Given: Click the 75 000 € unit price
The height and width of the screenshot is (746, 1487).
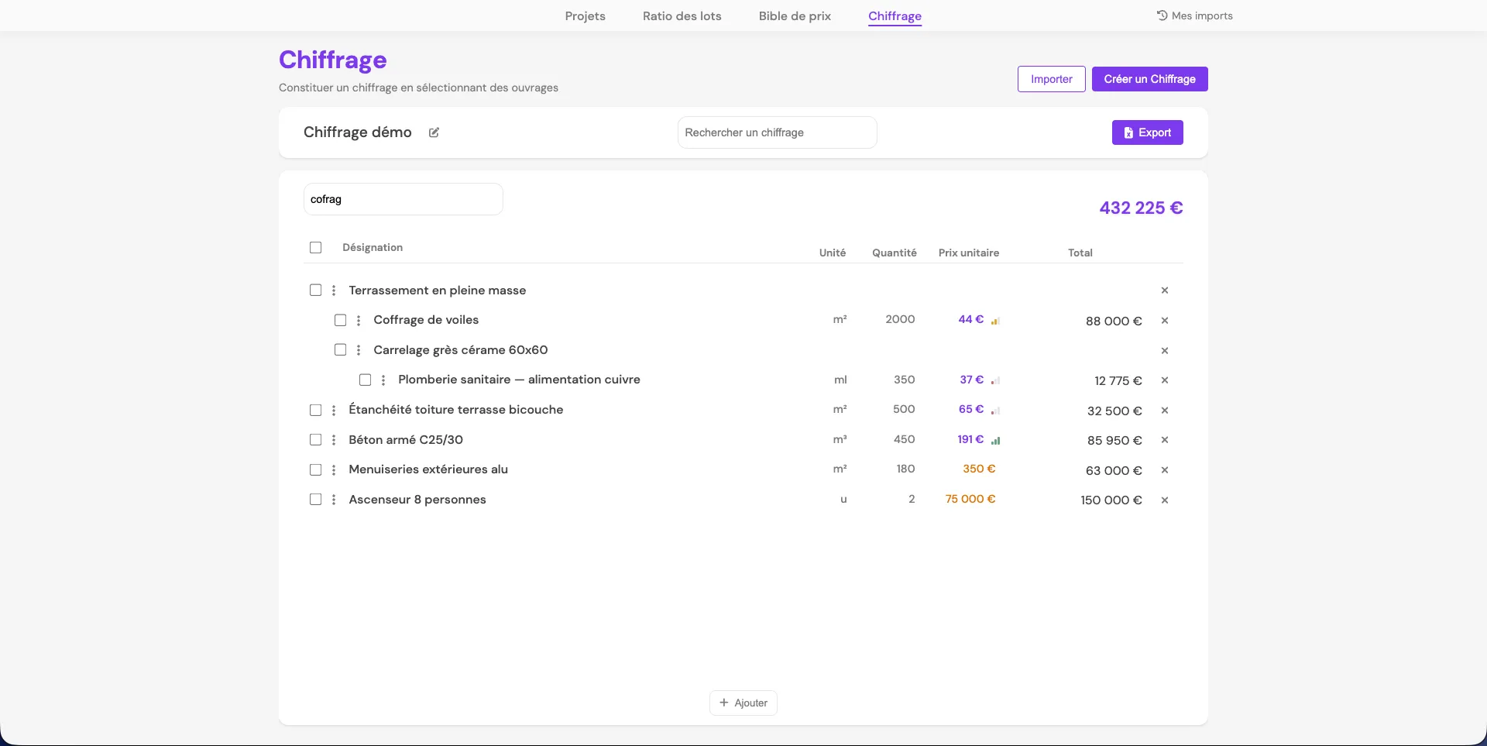Looking at the screenshot, I should pos(970,499).
